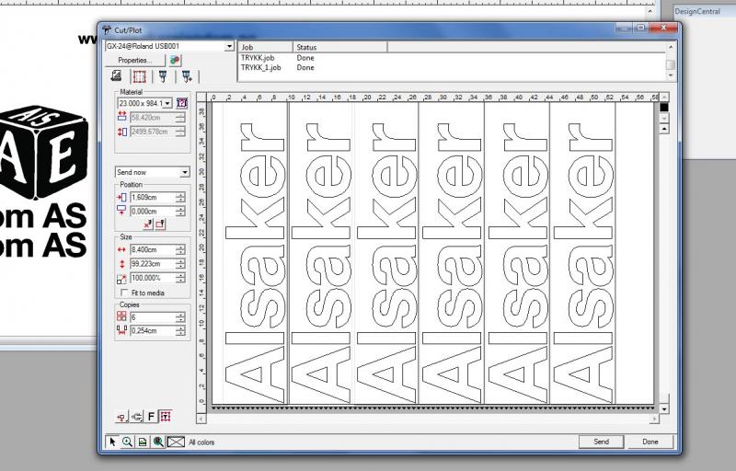Select the black color swatch by preview

click(x=663, y=107)
